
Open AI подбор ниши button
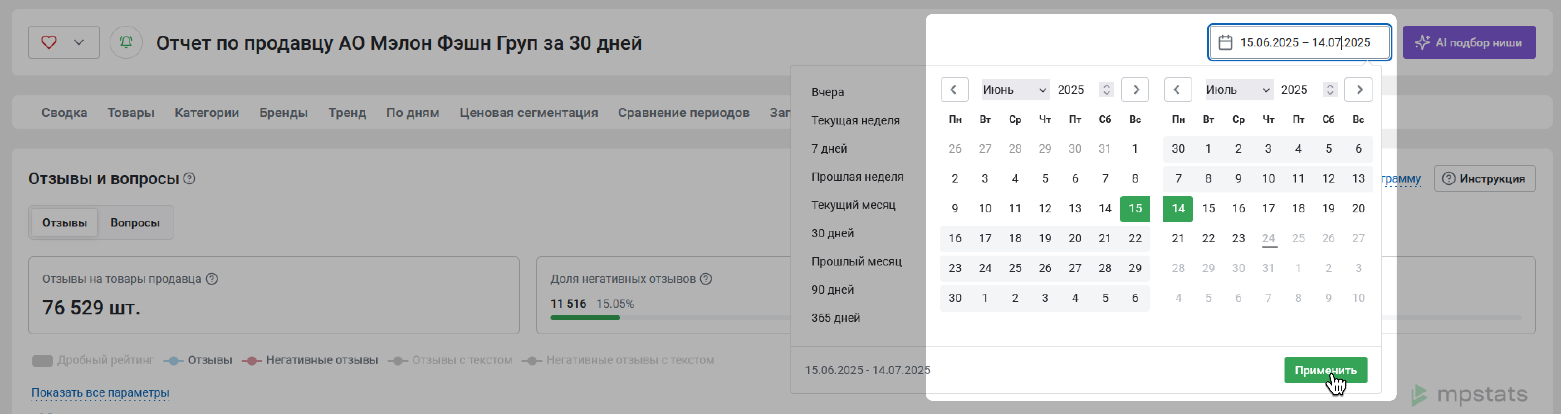(1469, 42)
